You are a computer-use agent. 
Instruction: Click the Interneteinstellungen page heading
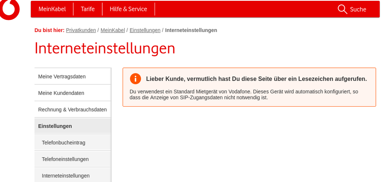click(105, 48)
